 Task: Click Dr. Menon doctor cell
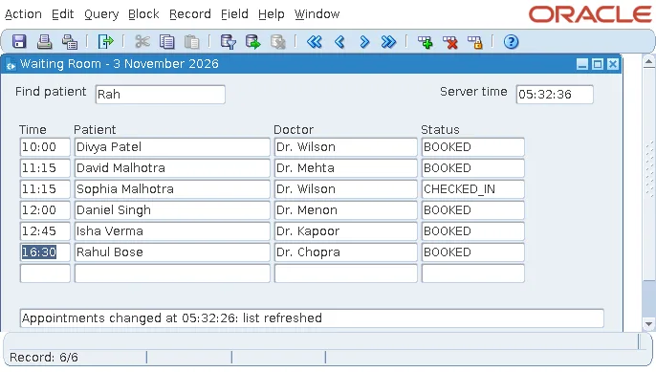coord(345,210)
